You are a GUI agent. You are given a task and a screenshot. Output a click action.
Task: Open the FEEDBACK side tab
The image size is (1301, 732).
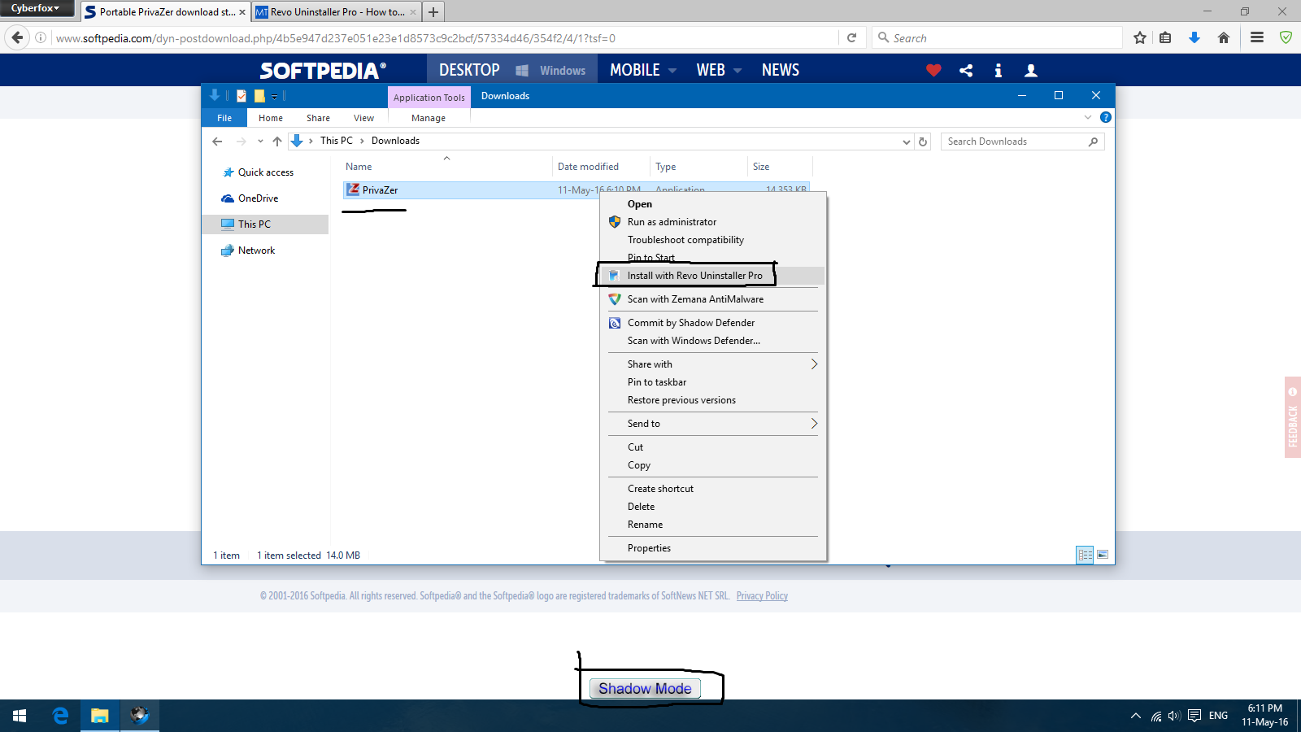(x=1293, y=417)
